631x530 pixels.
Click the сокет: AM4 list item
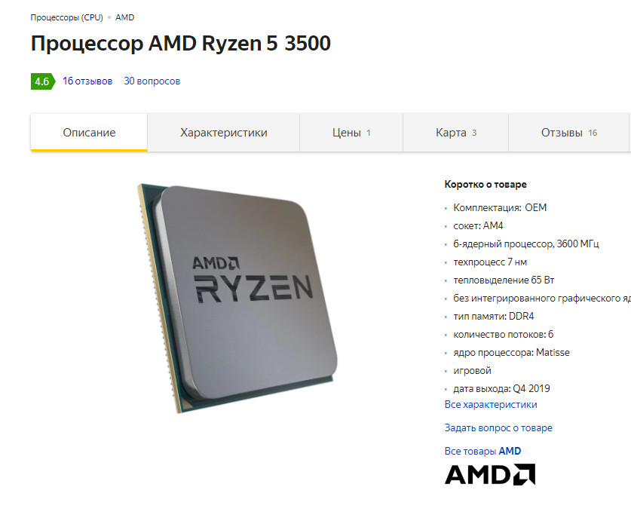[x=478, y=225]
